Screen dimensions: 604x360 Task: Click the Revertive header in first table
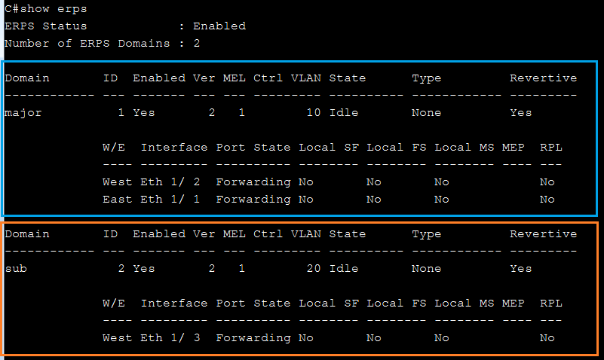click(543, 78)
